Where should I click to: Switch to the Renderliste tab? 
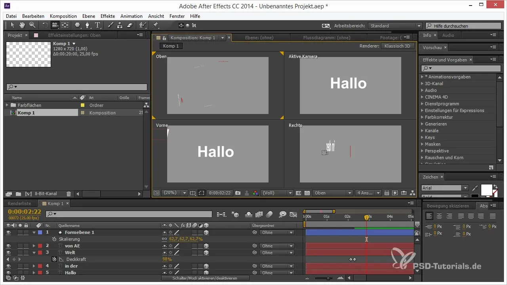pos(19,203)
